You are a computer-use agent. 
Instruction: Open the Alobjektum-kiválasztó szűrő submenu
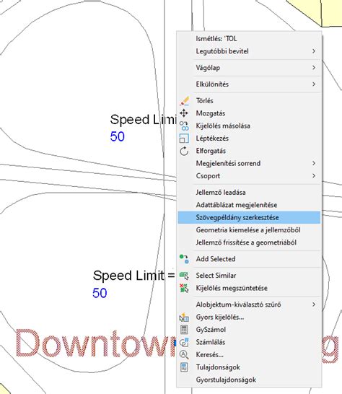(x=249, y=305)
